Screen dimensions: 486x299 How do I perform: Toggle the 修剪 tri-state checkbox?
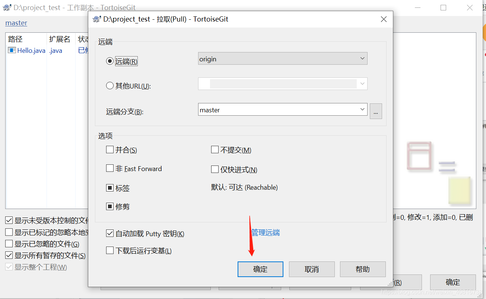pyautogui.click(x=109, y=206)
